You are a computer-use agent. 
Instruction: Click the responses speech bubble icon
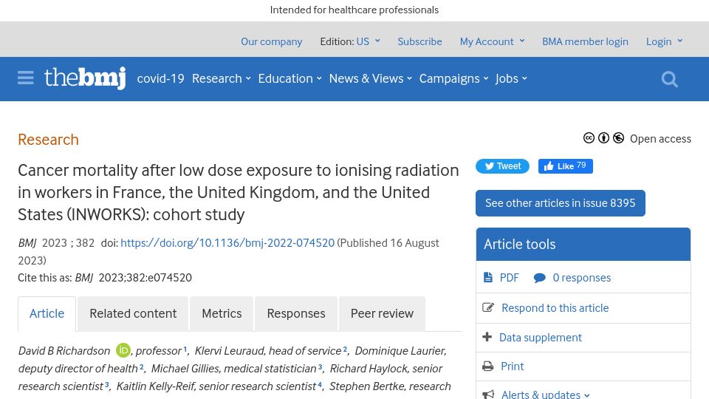tap(539, 278)
